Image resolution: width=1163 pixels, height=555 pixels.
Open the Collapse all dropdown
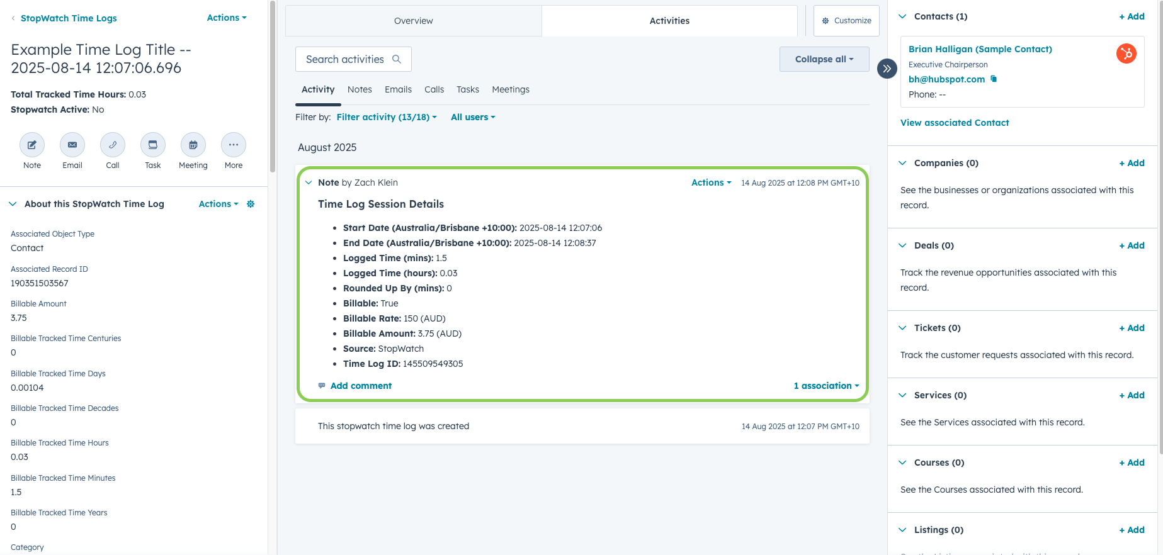coord(824,59)
